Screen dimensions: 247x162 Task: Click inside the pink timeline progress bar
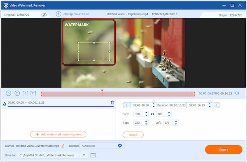click(118, 94)
